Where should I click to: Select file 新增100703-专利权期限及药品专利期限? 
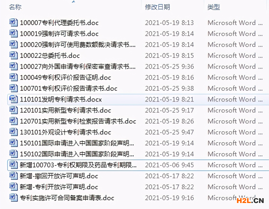tap(78, 165)
